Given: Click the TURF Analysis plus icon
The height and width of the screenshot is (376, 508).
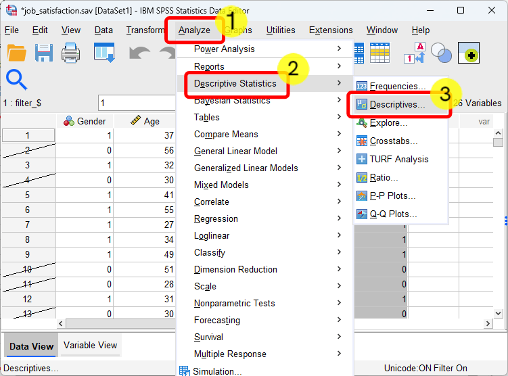Looking at the screenshot, I should (x=362, y=160).
